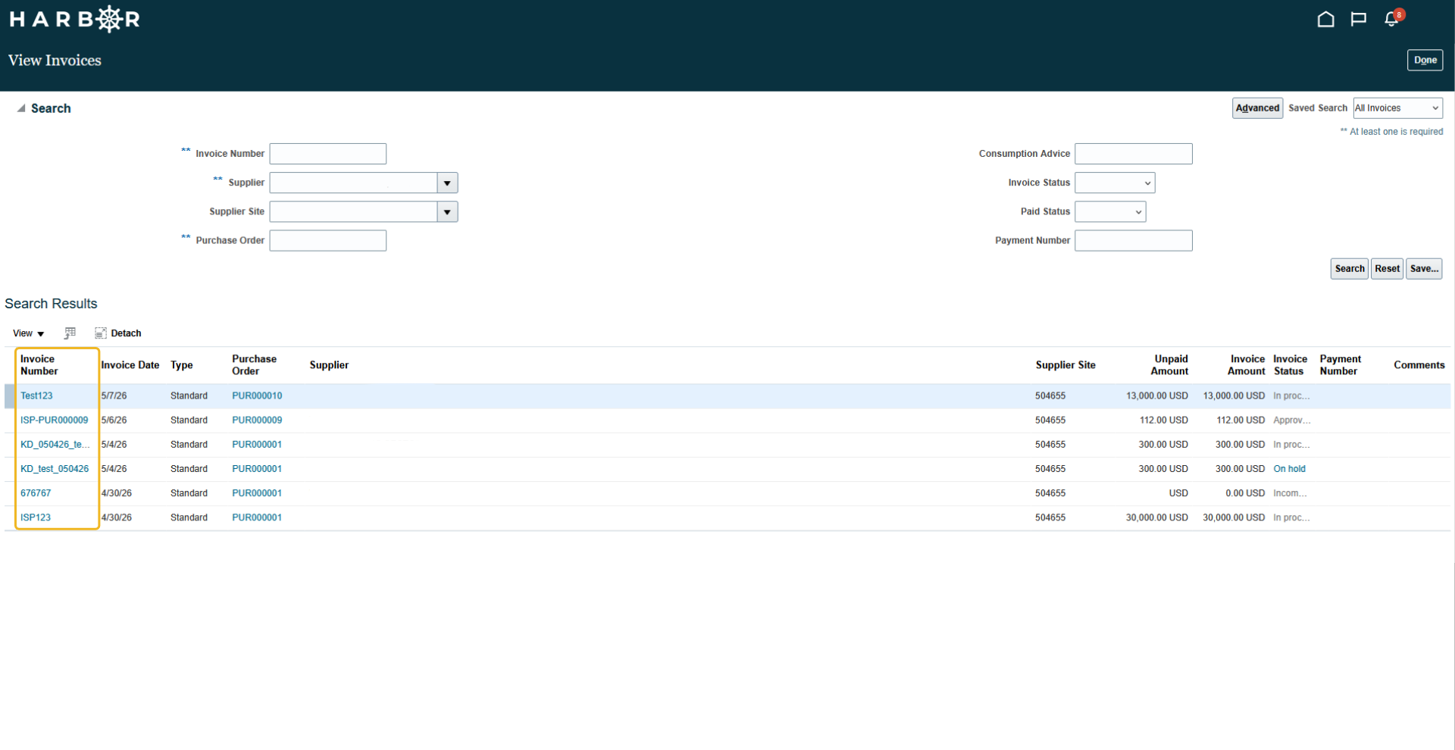Click the Supplier column header
The height and width of the screenshot is (750, 1455).
(x=329, y=365)
